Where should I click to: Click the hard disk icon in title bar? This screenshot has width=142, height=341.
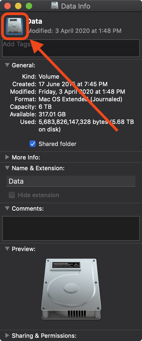click(x=55, y=6)
